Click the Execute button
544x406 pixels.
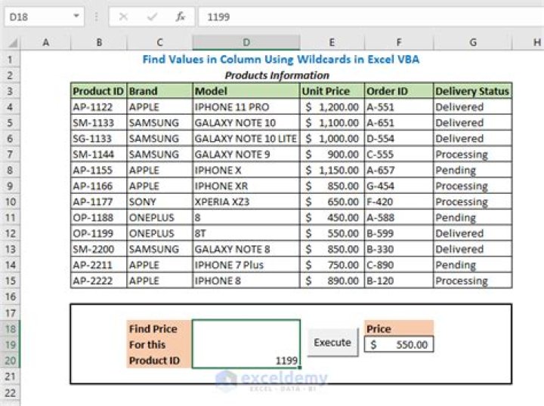tap(332, 343)
